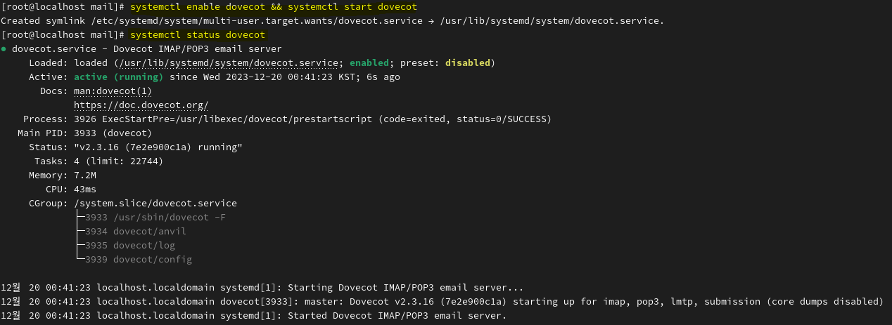Viewport: 892px width, 325px height.
Task: Click 'dovecot.service - Dovecot IMAP/POP3 email server' title
Action: [x=147, y=49]
